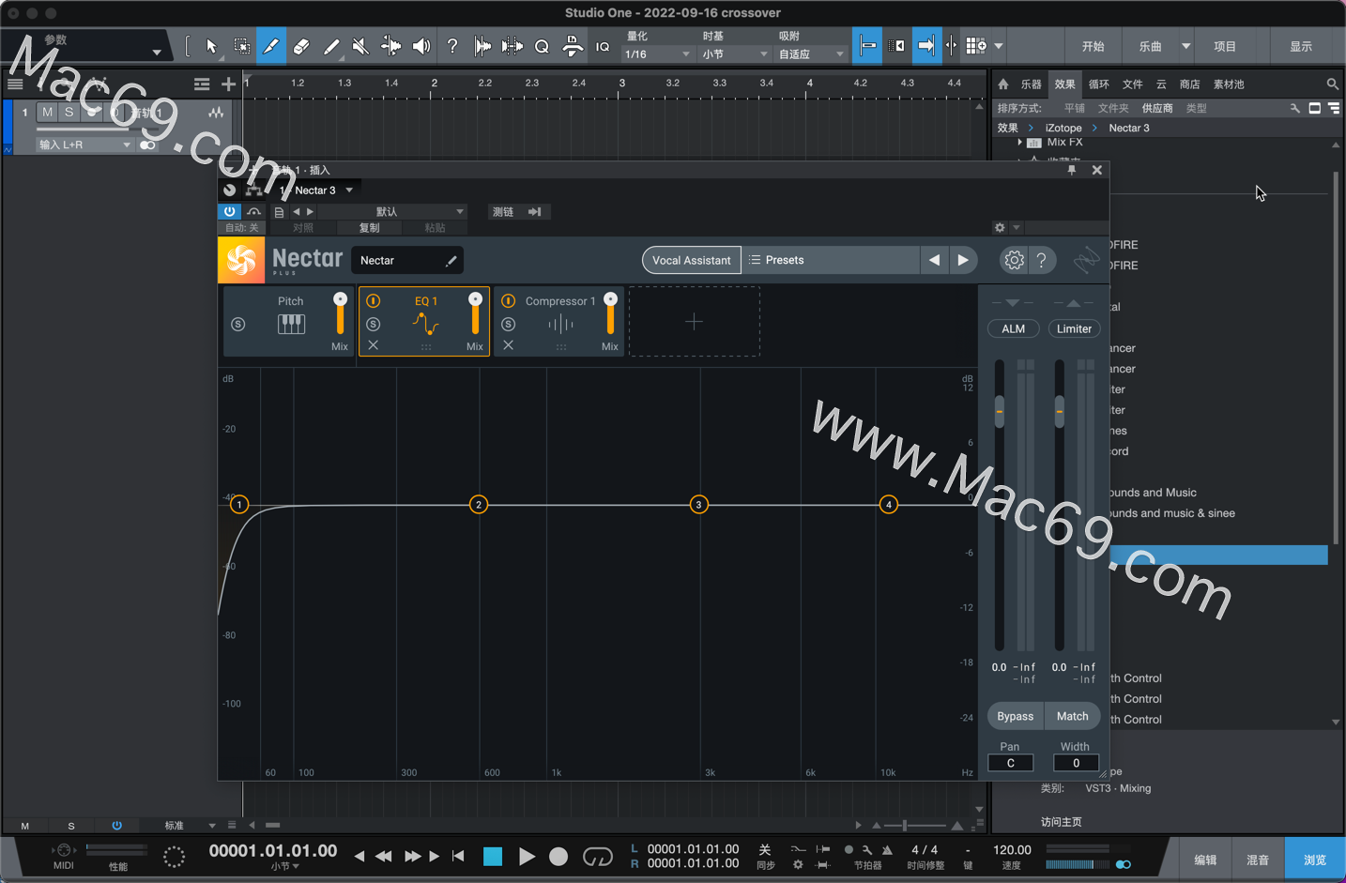Screen dimensions: 1346x883
Task: Click the metronome settings wrench icon
Action: click(866, 850)
